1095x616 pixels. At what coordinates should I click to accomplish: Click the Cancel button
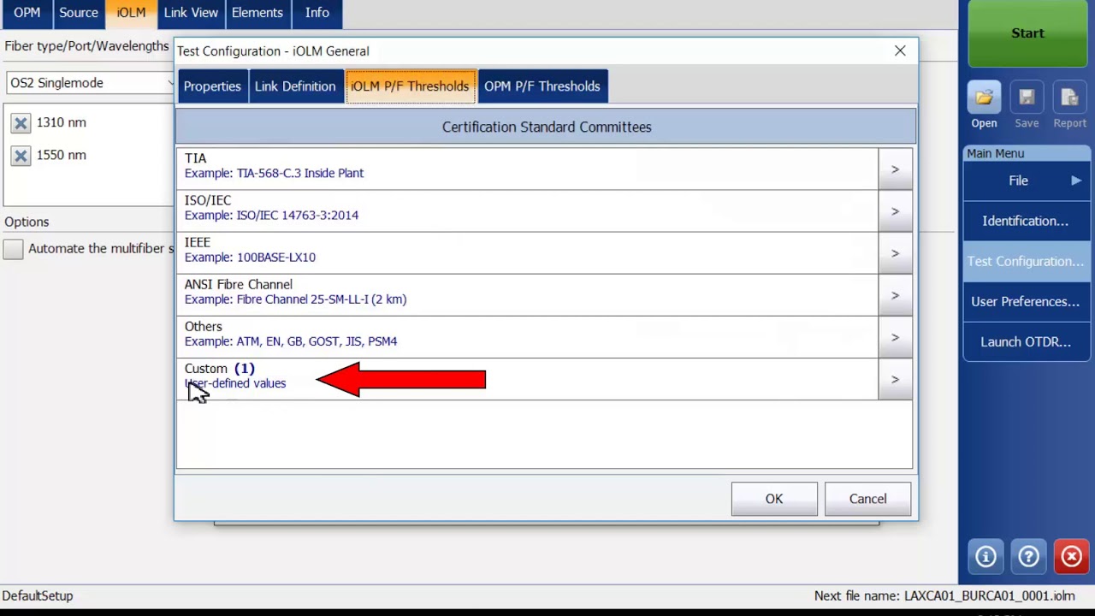[867, 499]
